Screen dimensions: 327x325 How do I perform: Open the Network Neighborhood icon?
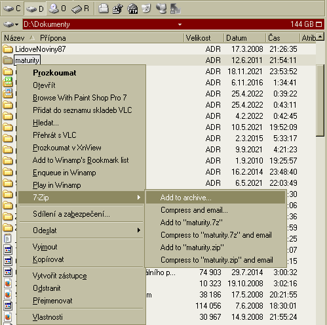(x=161, y=9)
